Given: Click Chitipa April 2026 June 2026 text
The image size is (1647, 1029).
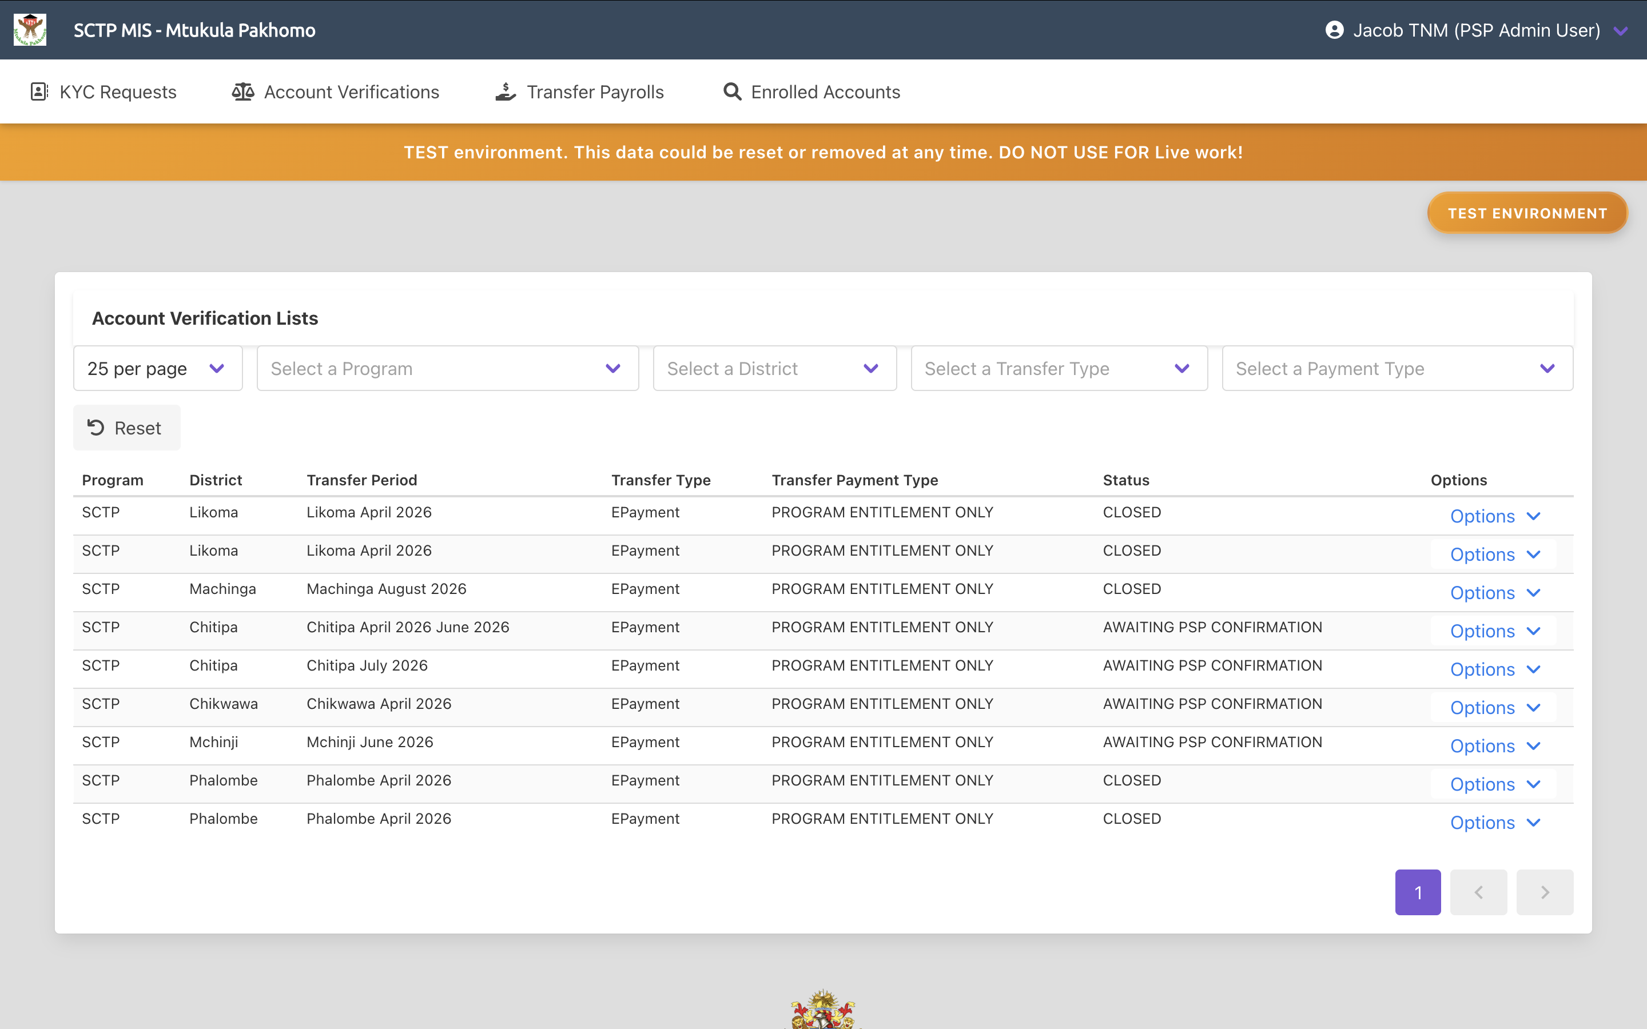Looking at the screenshot, I should 408,627.
